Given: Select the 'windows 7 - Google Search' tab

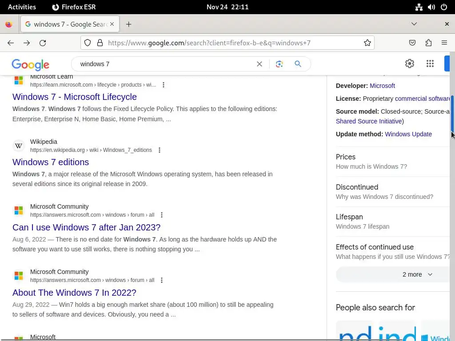Looking at the screenshot, I should pyautogui.click(x=70, y=24).
